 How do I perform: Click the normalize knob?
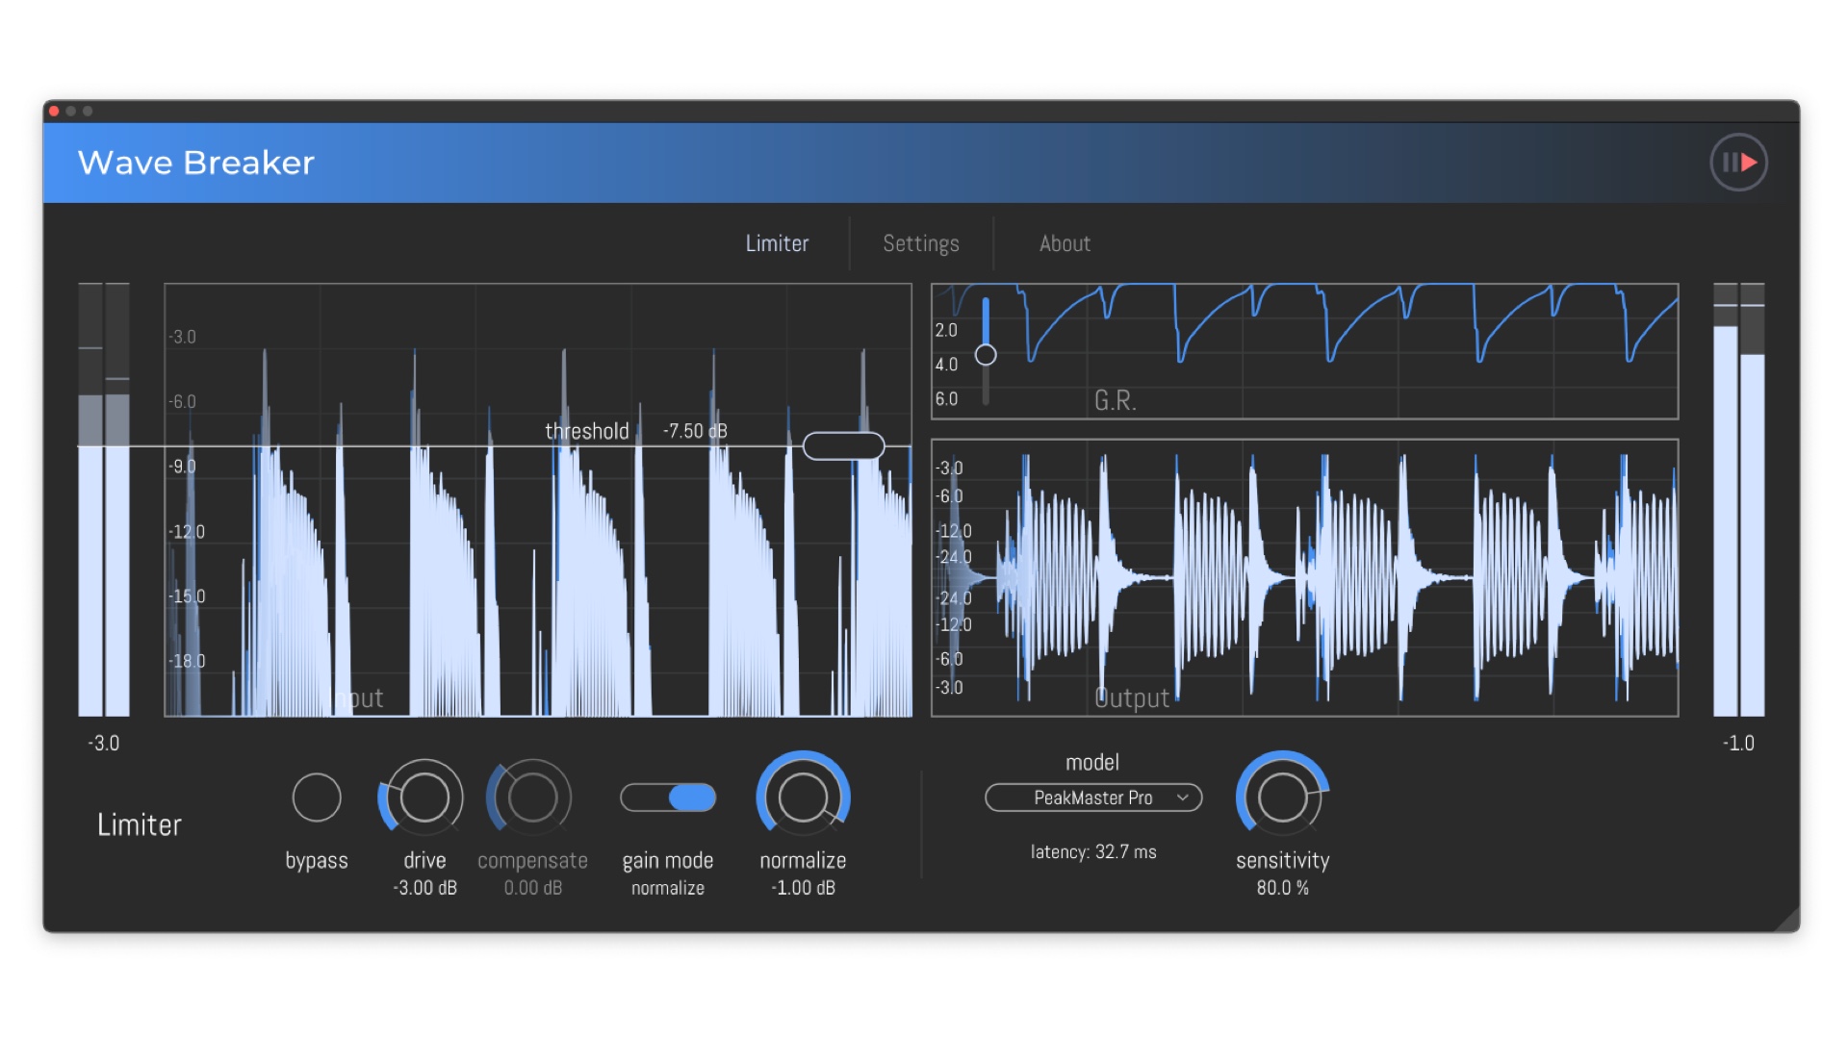803,797
